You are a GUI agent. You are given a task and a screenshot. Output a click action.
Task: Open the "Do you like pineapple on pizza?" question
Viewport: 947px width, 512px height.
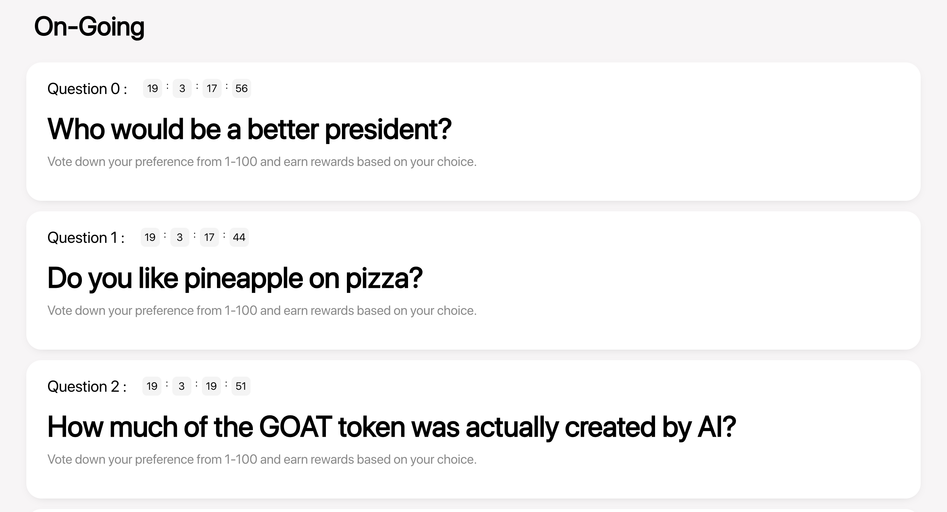click(x=235, y=278)
